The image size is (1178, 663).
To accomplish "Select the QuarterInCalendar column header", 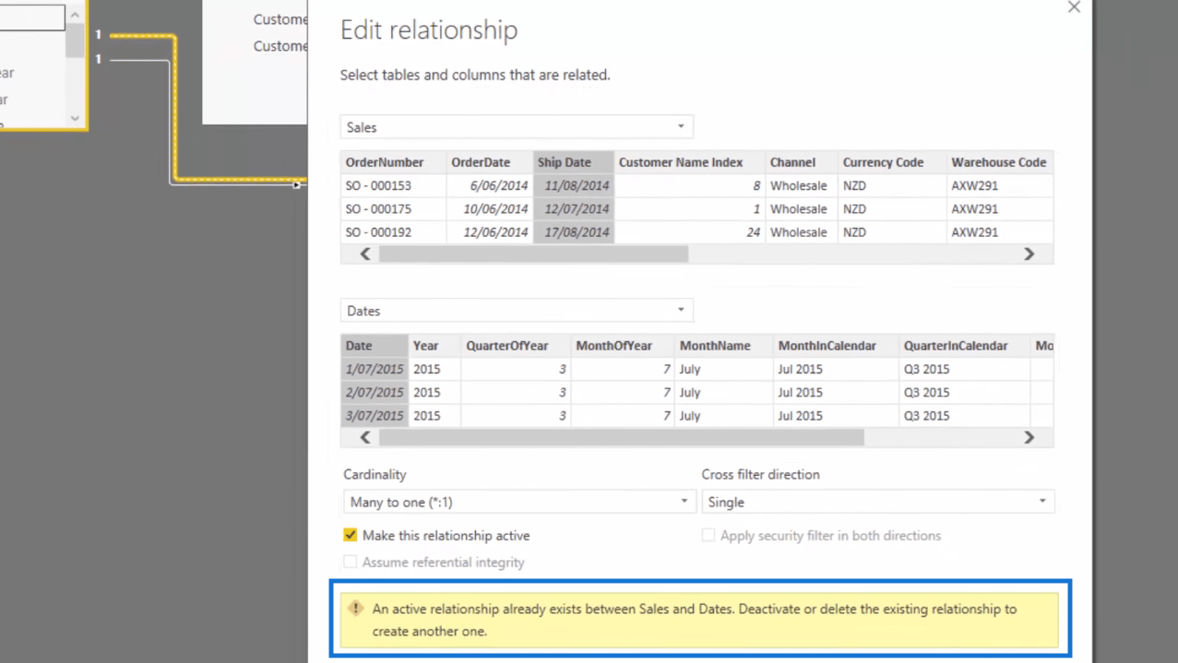I will [x=965, y=346].
